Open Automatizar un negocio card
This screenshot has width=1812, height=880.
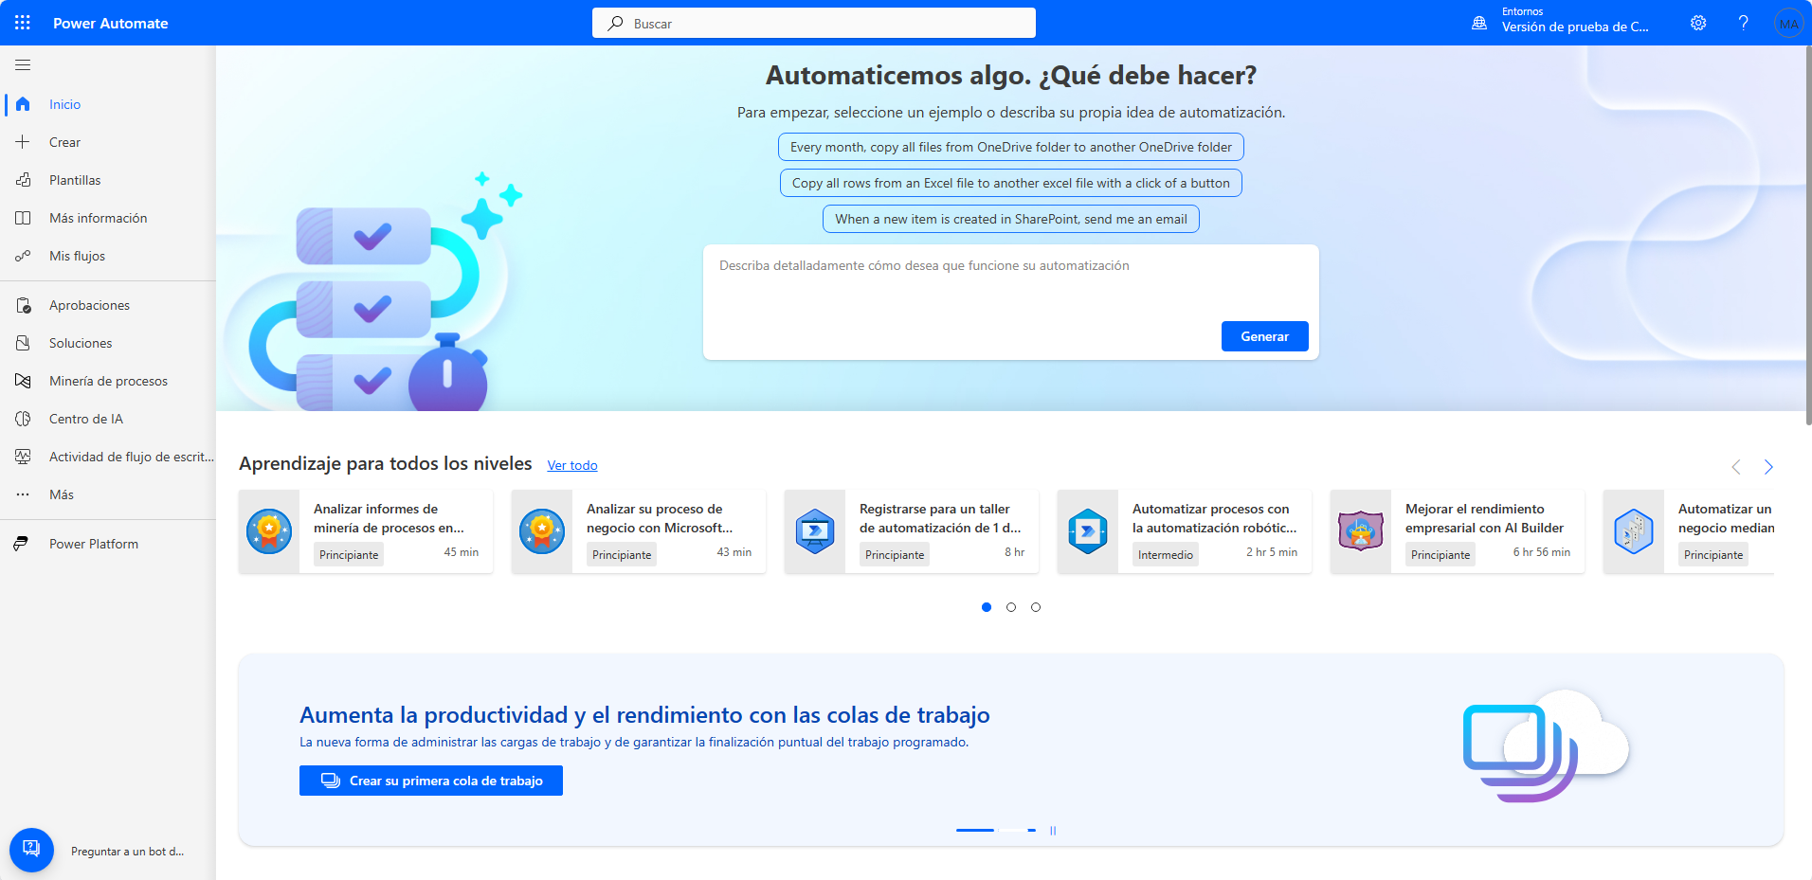(x=1689, y=531)
